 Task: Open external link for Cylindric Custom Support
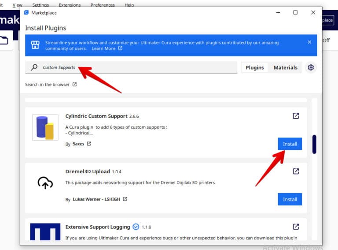click(296, 116)
